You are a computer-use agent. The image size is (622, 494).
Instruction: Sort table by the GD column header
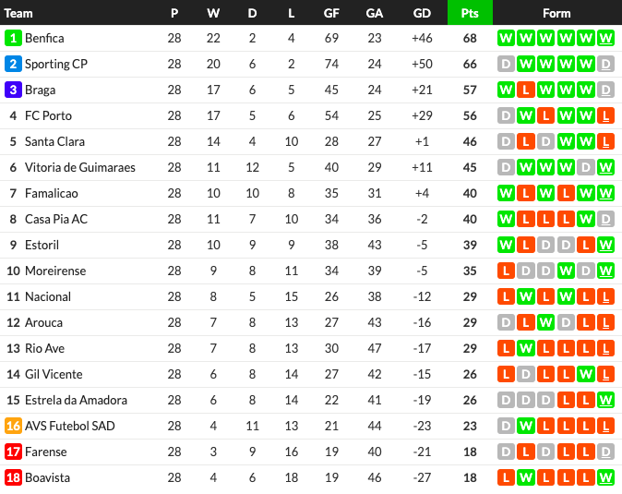[x=422, y=13]
